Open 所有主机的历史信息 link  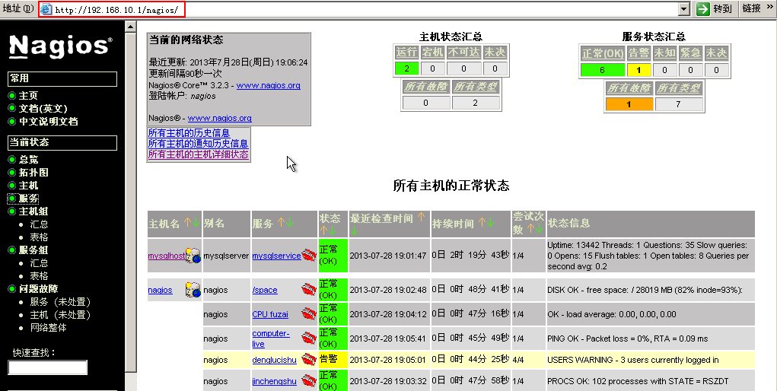point(189,133)
